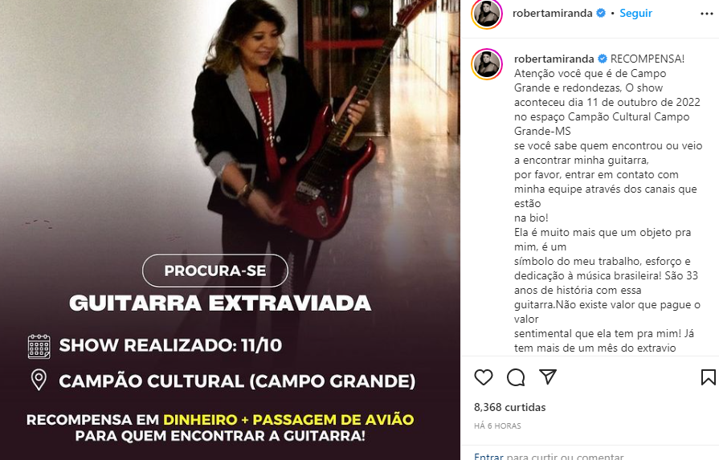Like the post with the heart icon
This screenshot has width=719, height=460.
(484, 377)
